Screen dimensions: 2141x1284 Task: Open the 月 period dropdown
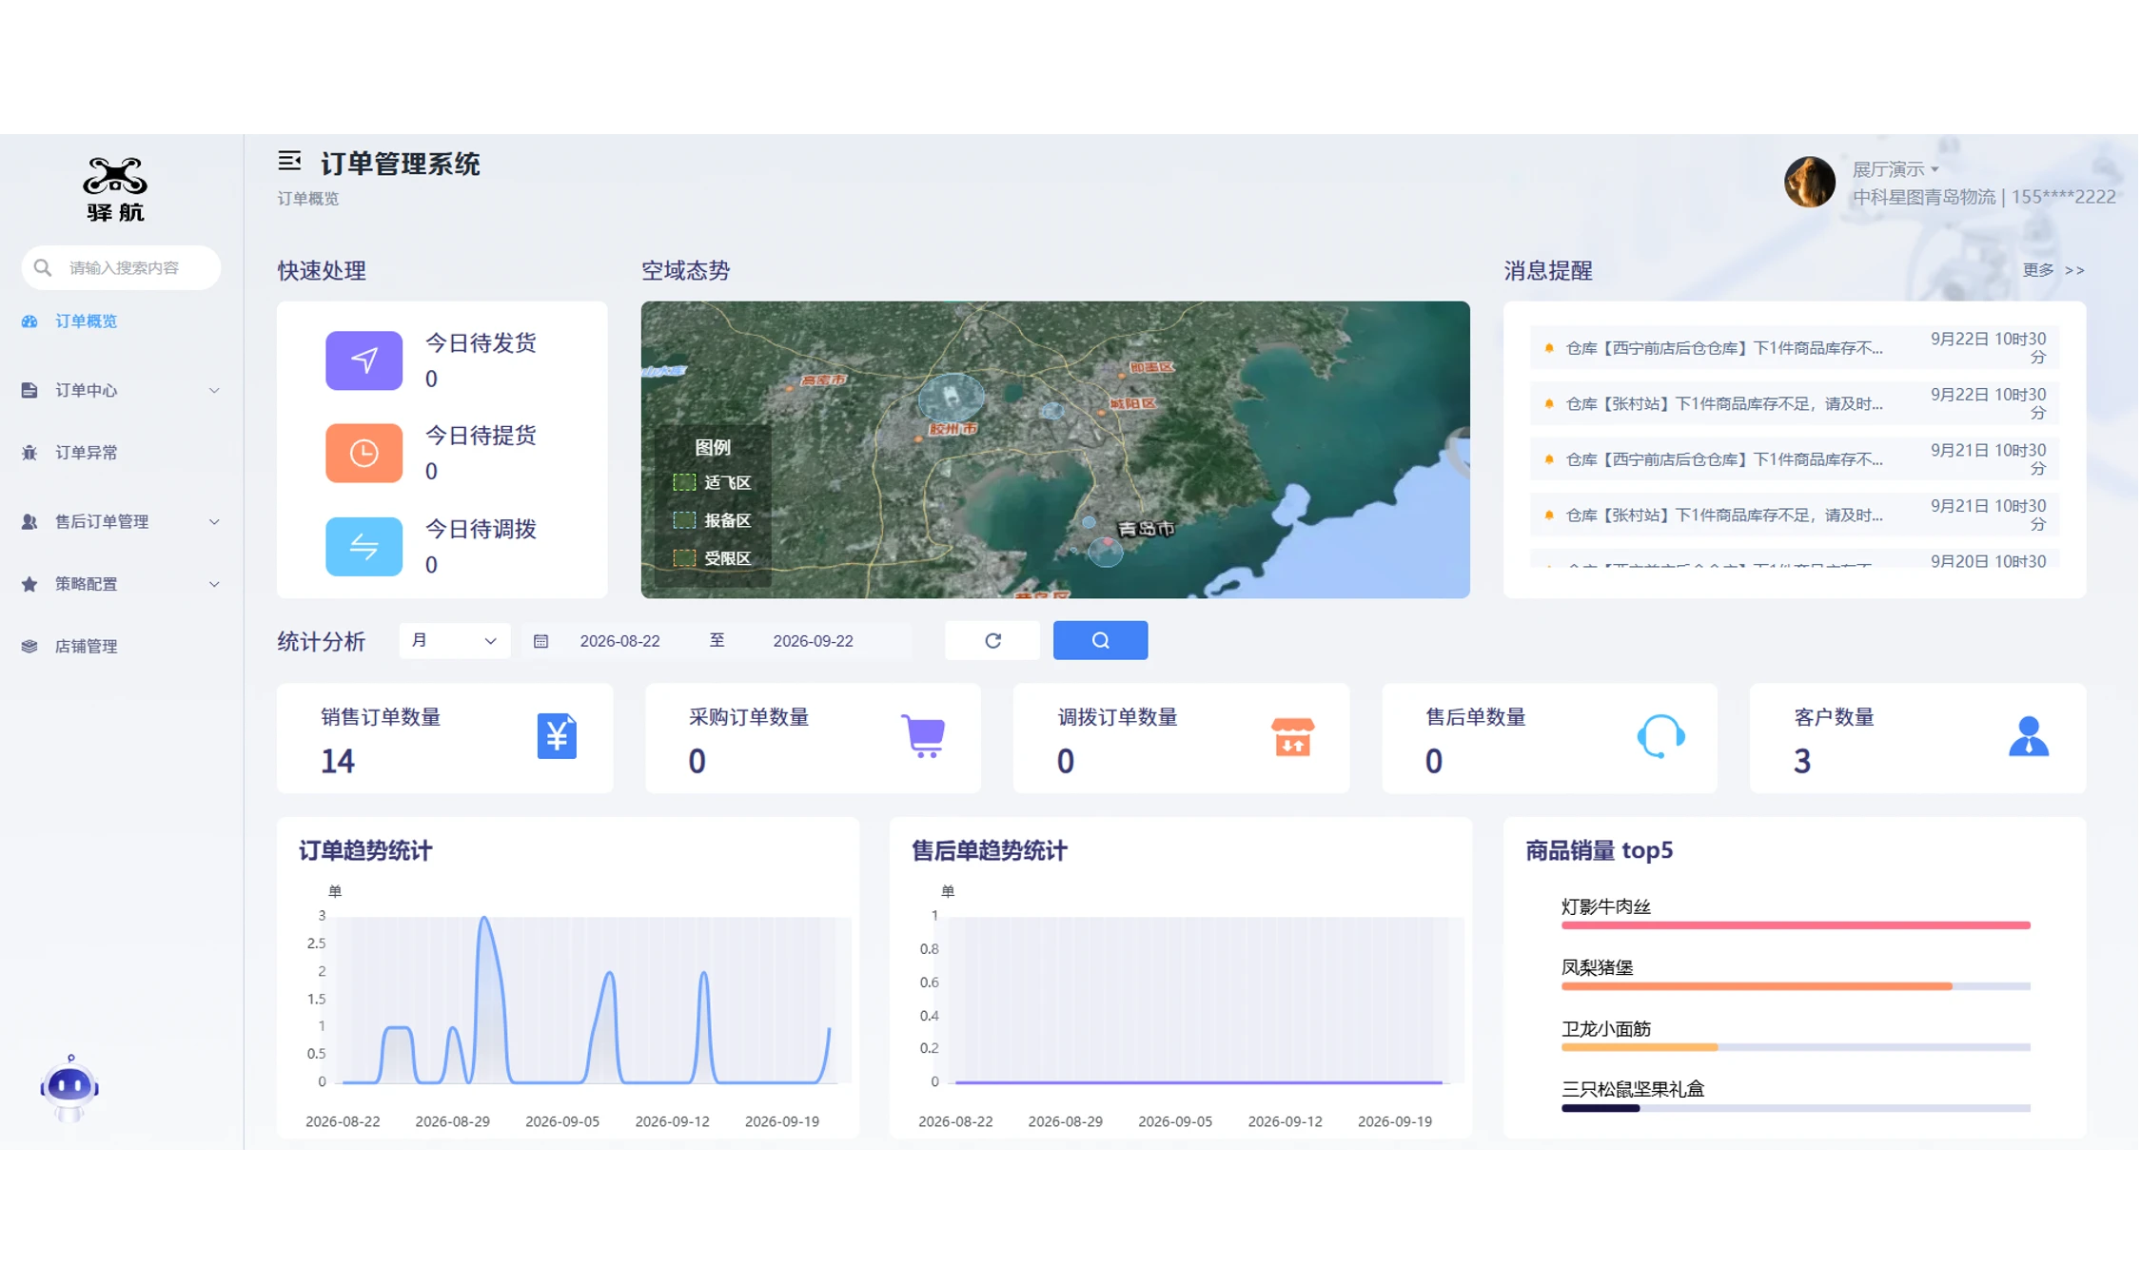click(x=455, y=641)
